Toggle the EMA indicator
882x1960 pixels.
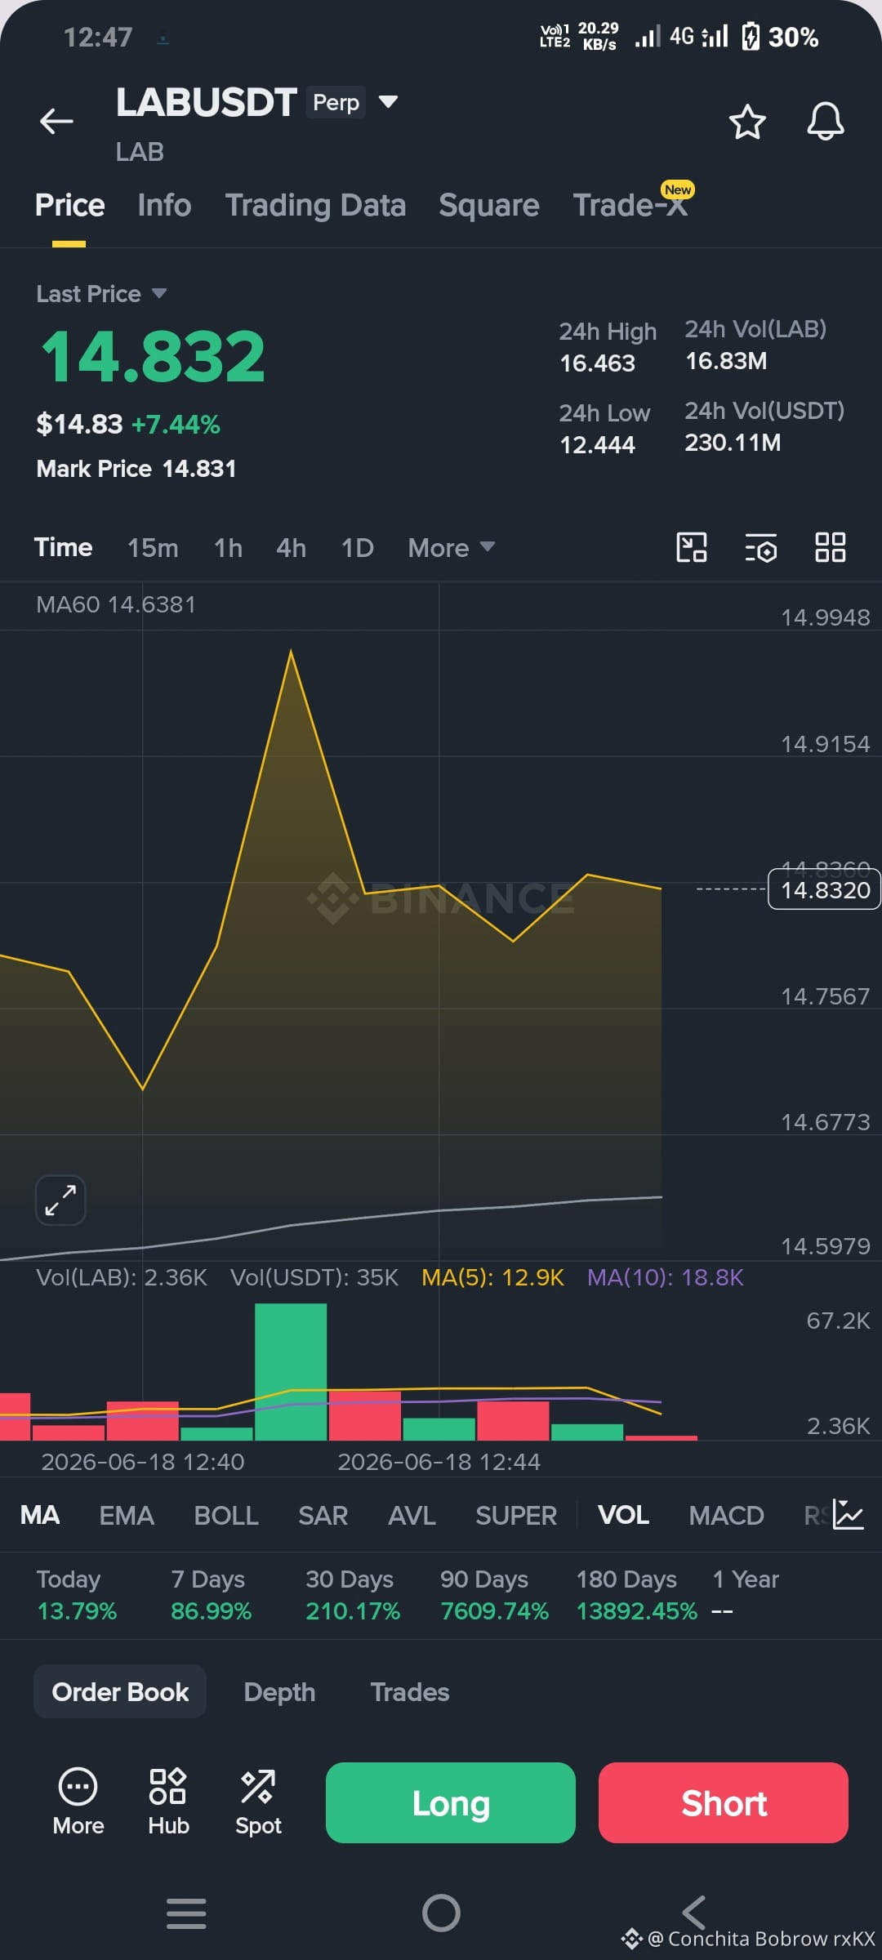(127, 1516)
